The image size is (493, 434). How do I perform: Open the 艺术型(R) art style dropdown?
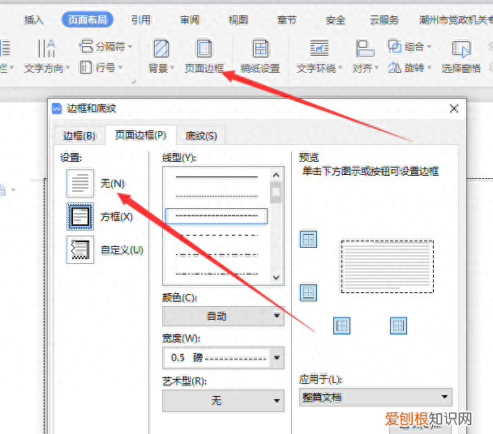(223, 401)
